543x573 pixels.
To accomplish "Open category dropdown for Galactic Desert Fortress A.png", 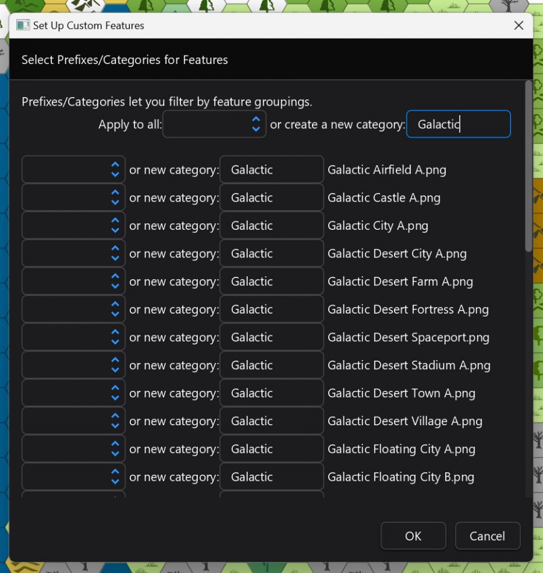I will [x=72, y=309].
